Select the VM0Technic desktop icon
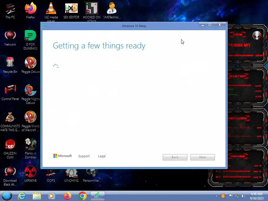 click(112, 10)
